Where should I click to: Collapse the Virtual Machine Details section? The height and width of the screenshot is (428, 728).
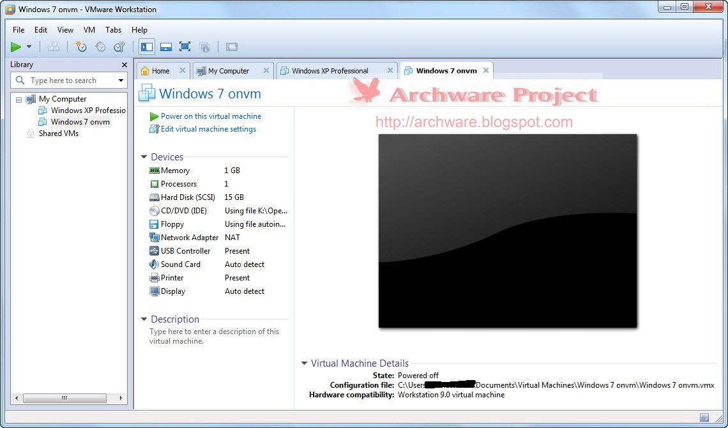click(304, 363)
